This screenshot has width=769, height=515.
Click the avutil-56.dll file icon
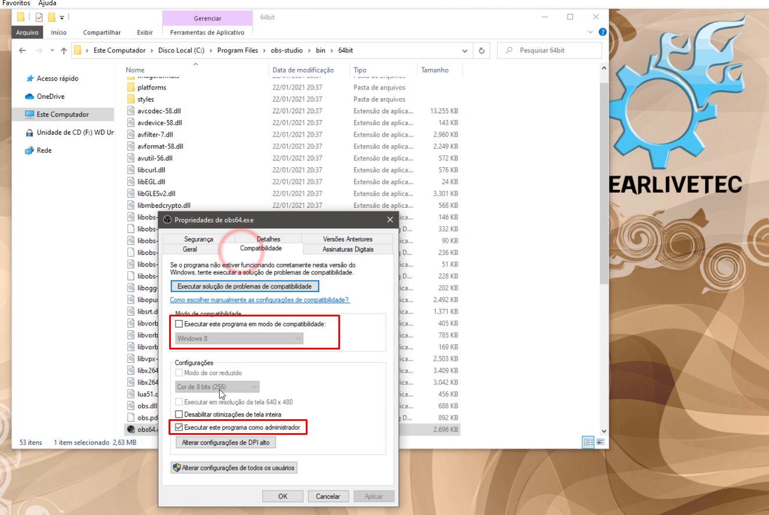[x=131, y=158]
